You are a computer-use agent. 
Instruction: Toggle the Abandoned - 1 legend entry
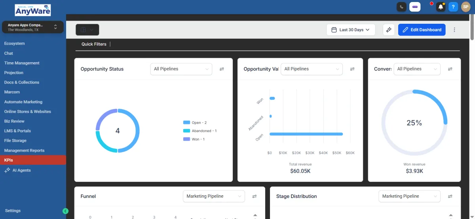tap(200, 131)
